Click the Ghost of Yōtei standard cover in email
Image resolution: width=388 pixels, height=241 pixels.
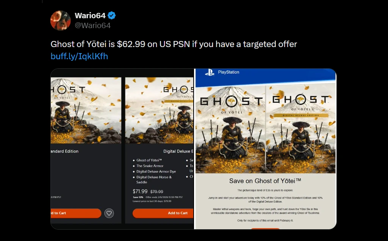click(x=230, y=129)
